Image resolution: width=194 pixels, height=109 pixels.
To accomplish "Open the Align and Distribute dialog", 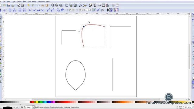I will click(108, 5).
